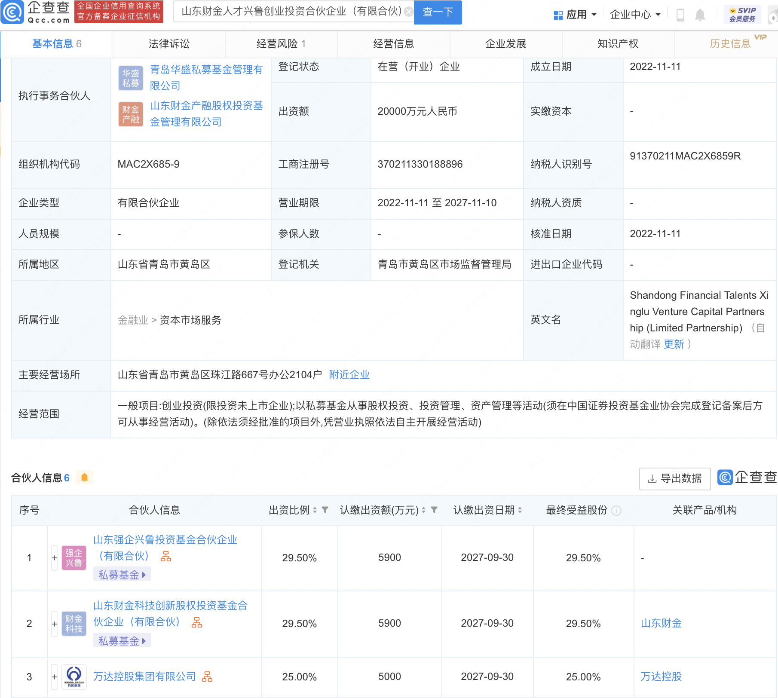Click 附近企业 nearby companies link

coord(349,375)
